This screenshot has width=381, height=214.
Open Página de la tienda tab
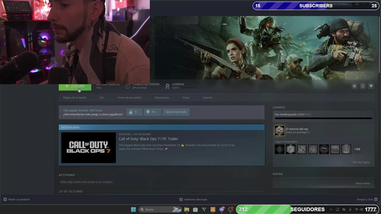pos(74,97)
